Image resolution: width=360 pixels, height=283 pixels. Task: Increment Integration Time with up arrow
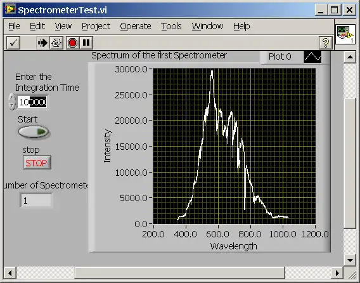(12, 98)
